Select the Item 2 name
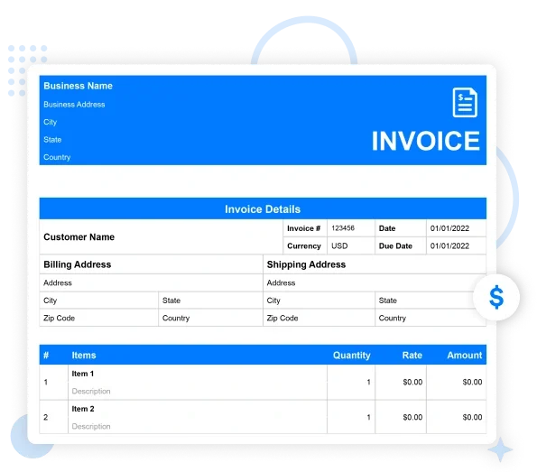The width and height of the screenshot is (537, 472). (83, 409)
